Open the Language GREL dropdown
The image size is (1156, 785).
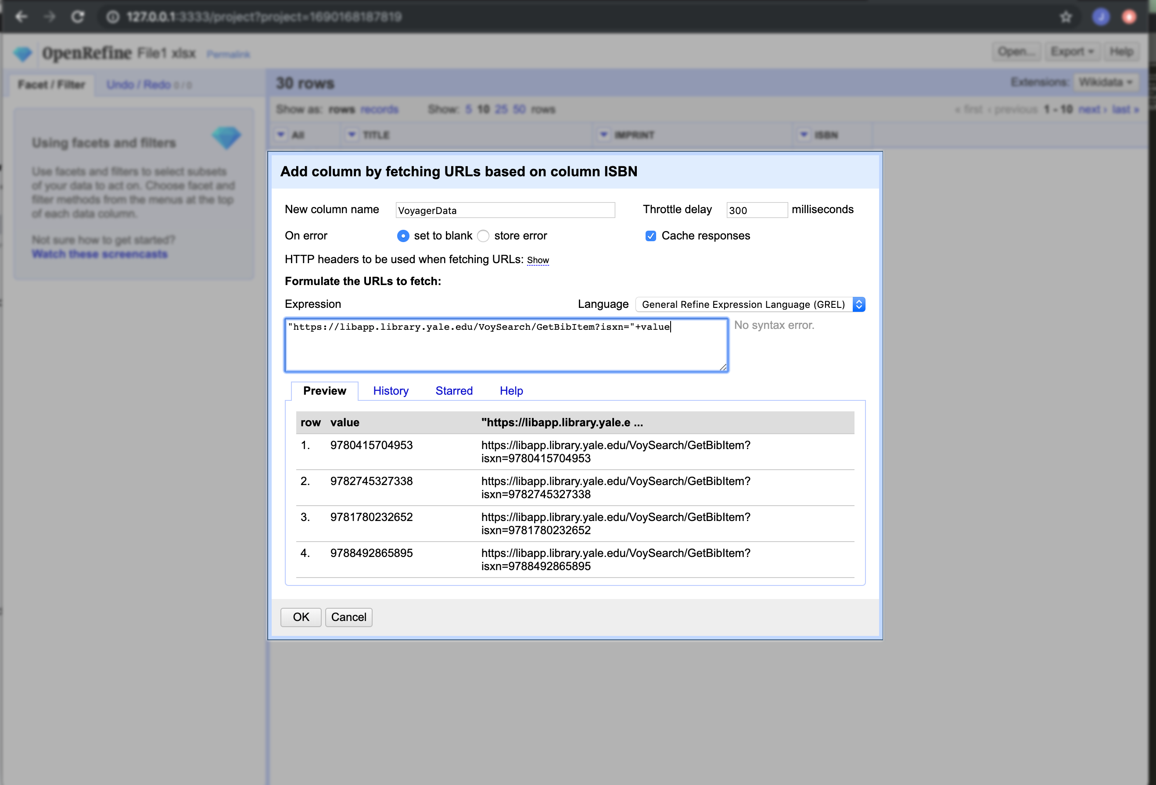click(750, 304)
